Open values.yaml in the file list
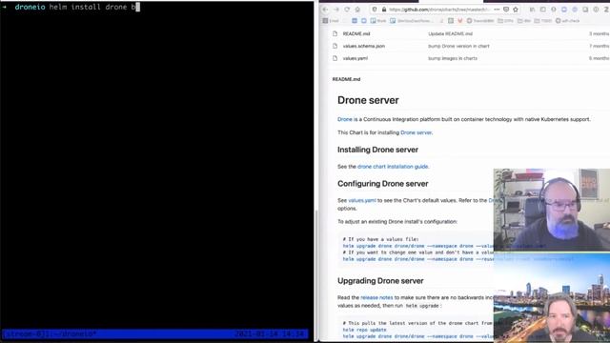This screenshot has width=610, height=343. tap(356, 58)
